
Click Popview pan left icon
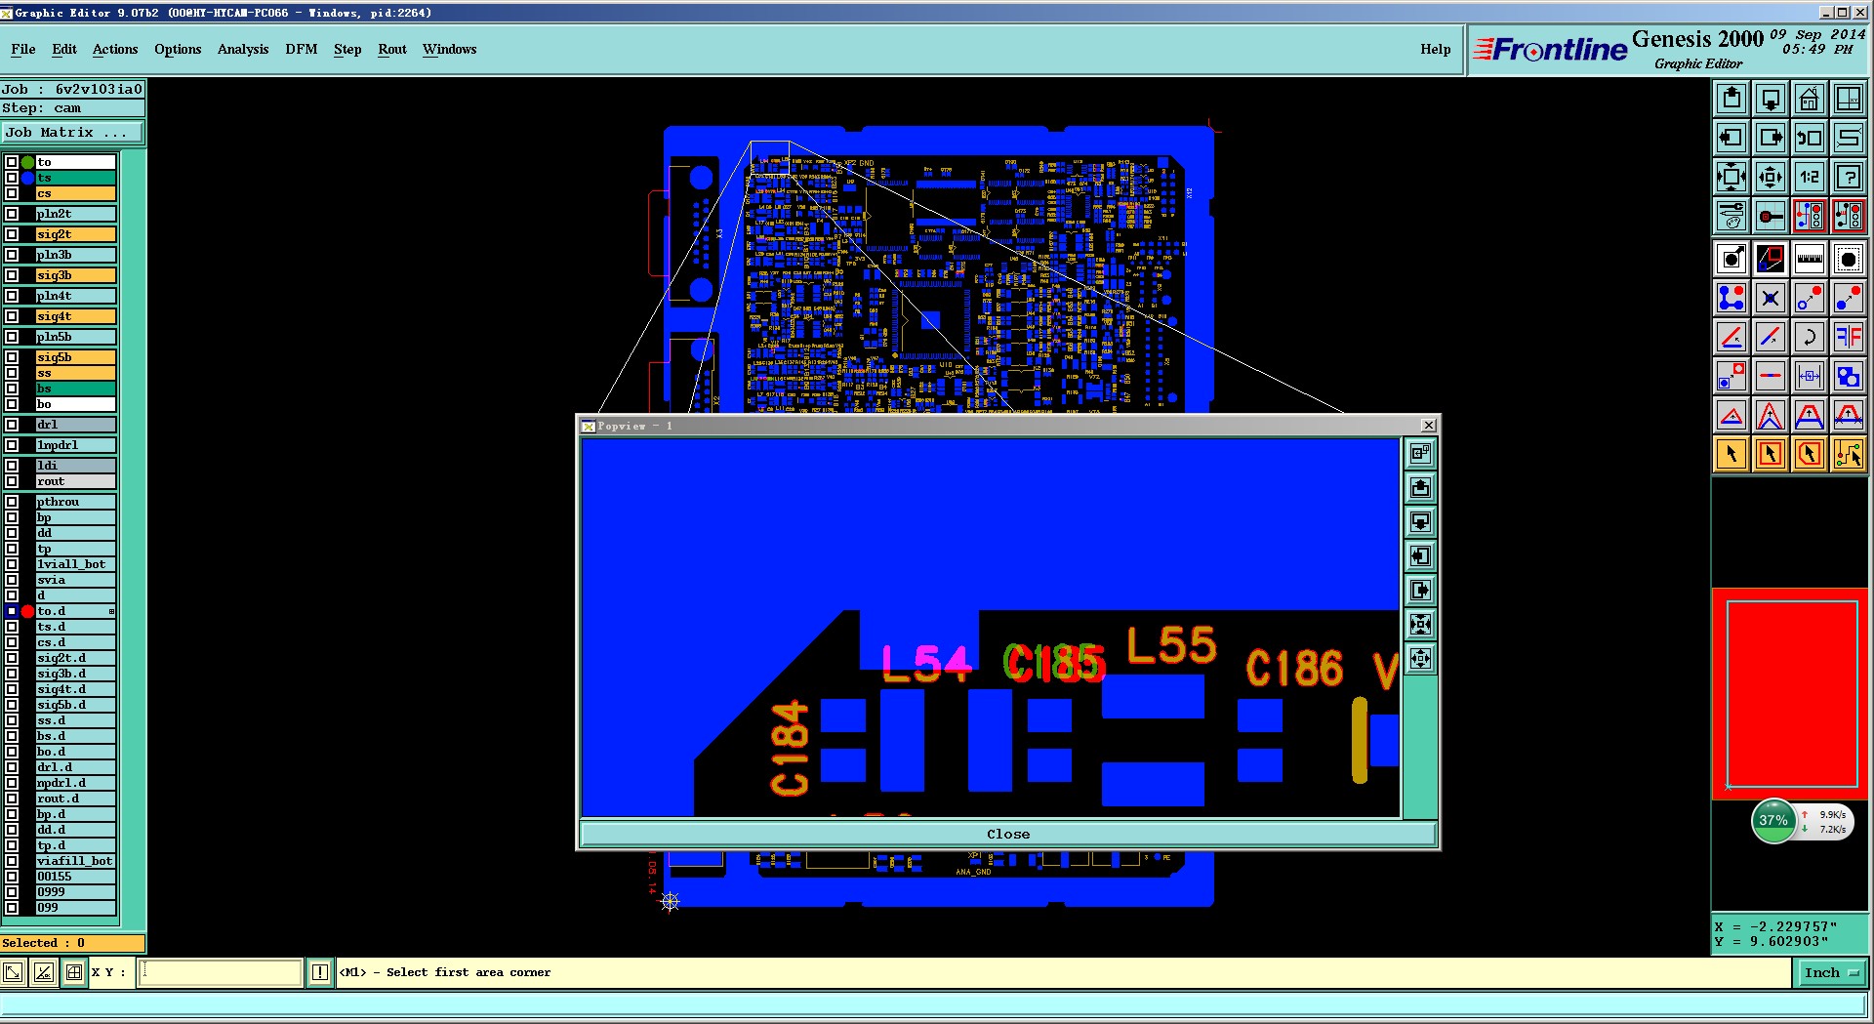point(1421,555)
